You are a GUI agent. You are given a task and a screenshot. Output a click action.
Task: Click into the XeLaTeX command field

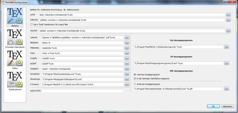tap(132, 31)
